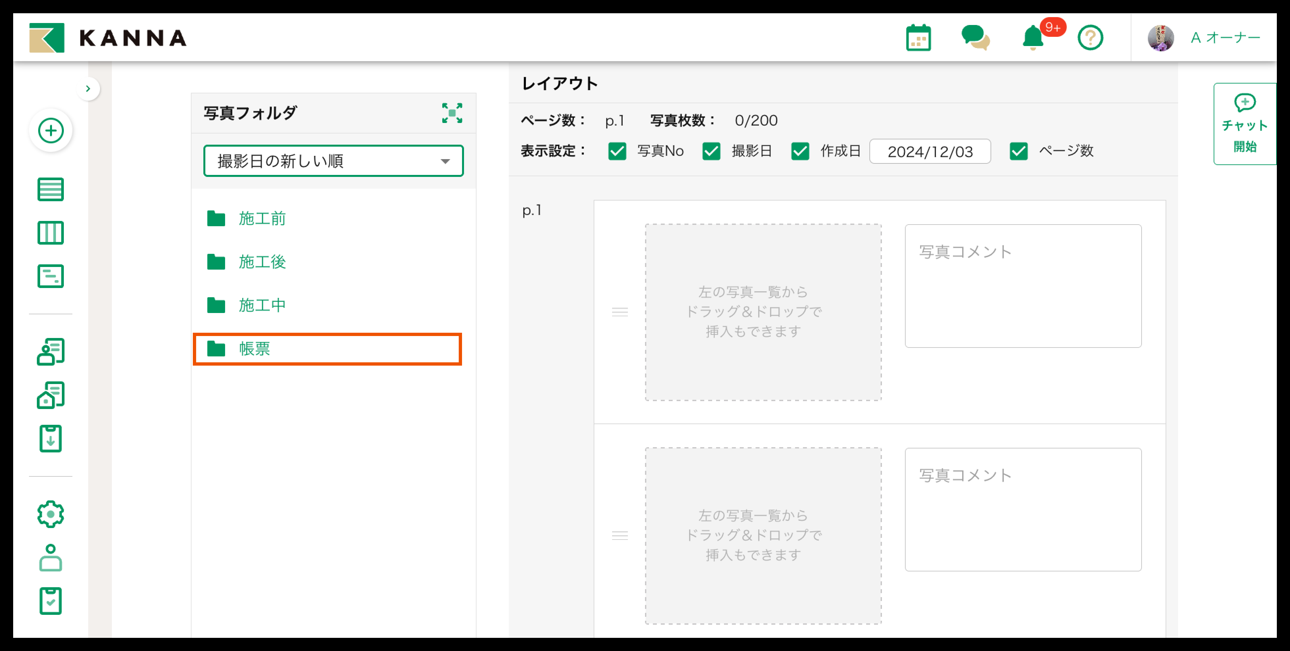This screenshot has height=651, width=1290.
Task: Open the settings gear in sidebar
Action: click(51, 514)
